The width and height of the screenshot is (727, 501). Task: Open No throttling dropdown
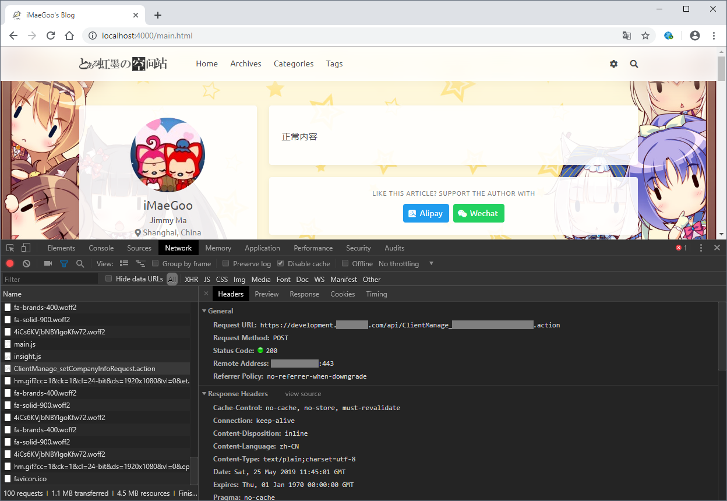406,263
